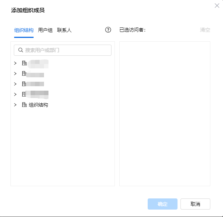Viewport: 223px width, 217px height.
Task: Click the search magnifier icon
Action: [x=21, y=50]
